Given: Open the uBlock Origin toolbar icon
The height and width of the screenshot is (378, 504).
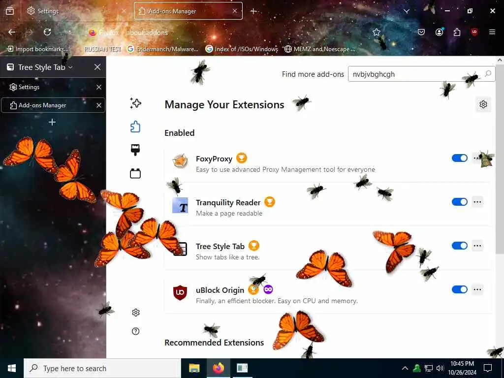Looking at the screenshot, I should pyautogui.click(x=474, y=32).
